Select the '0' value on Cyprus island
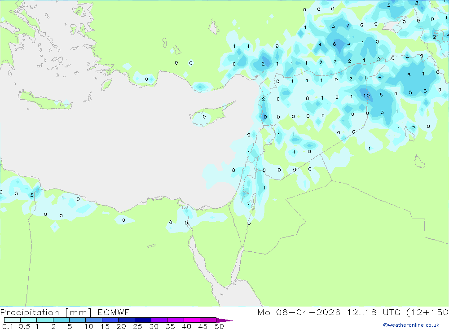Viewport: 449px width, 329px height. point(204,117)
